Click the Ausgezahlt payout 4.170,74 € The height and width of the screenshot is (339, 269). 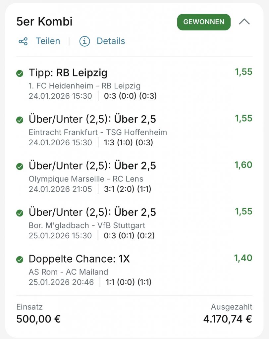click(228, 319)
